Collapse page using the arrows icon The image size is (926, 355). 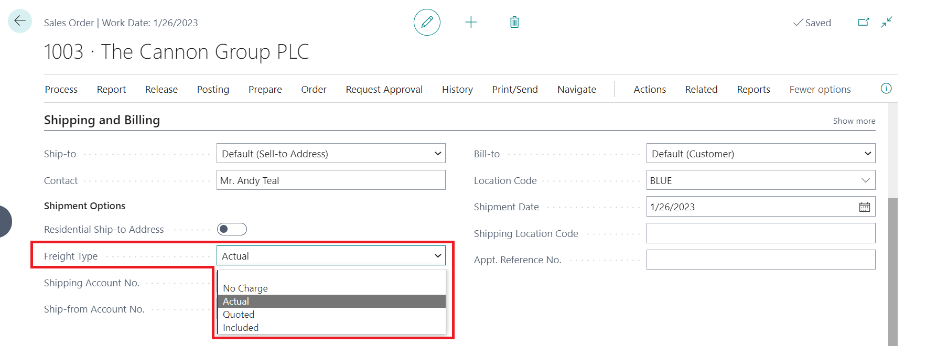click(887, 22)
